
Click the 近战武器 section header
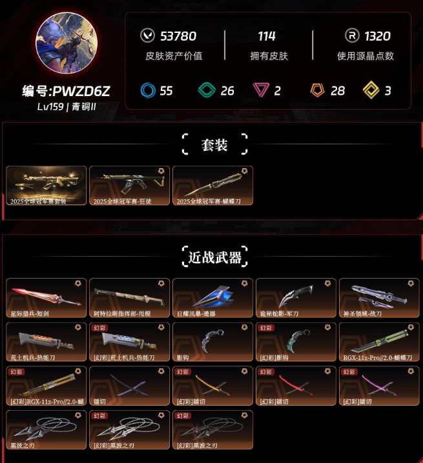pyautogui.click(x=215, y=257)
